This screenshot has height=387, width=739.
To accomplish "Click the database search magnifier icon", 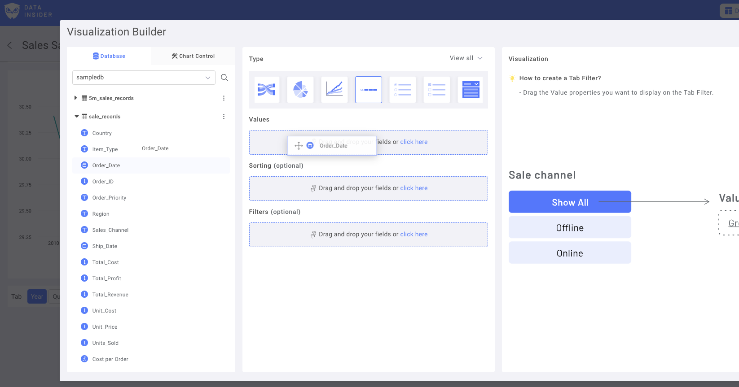I will click(x=224, y=78).
